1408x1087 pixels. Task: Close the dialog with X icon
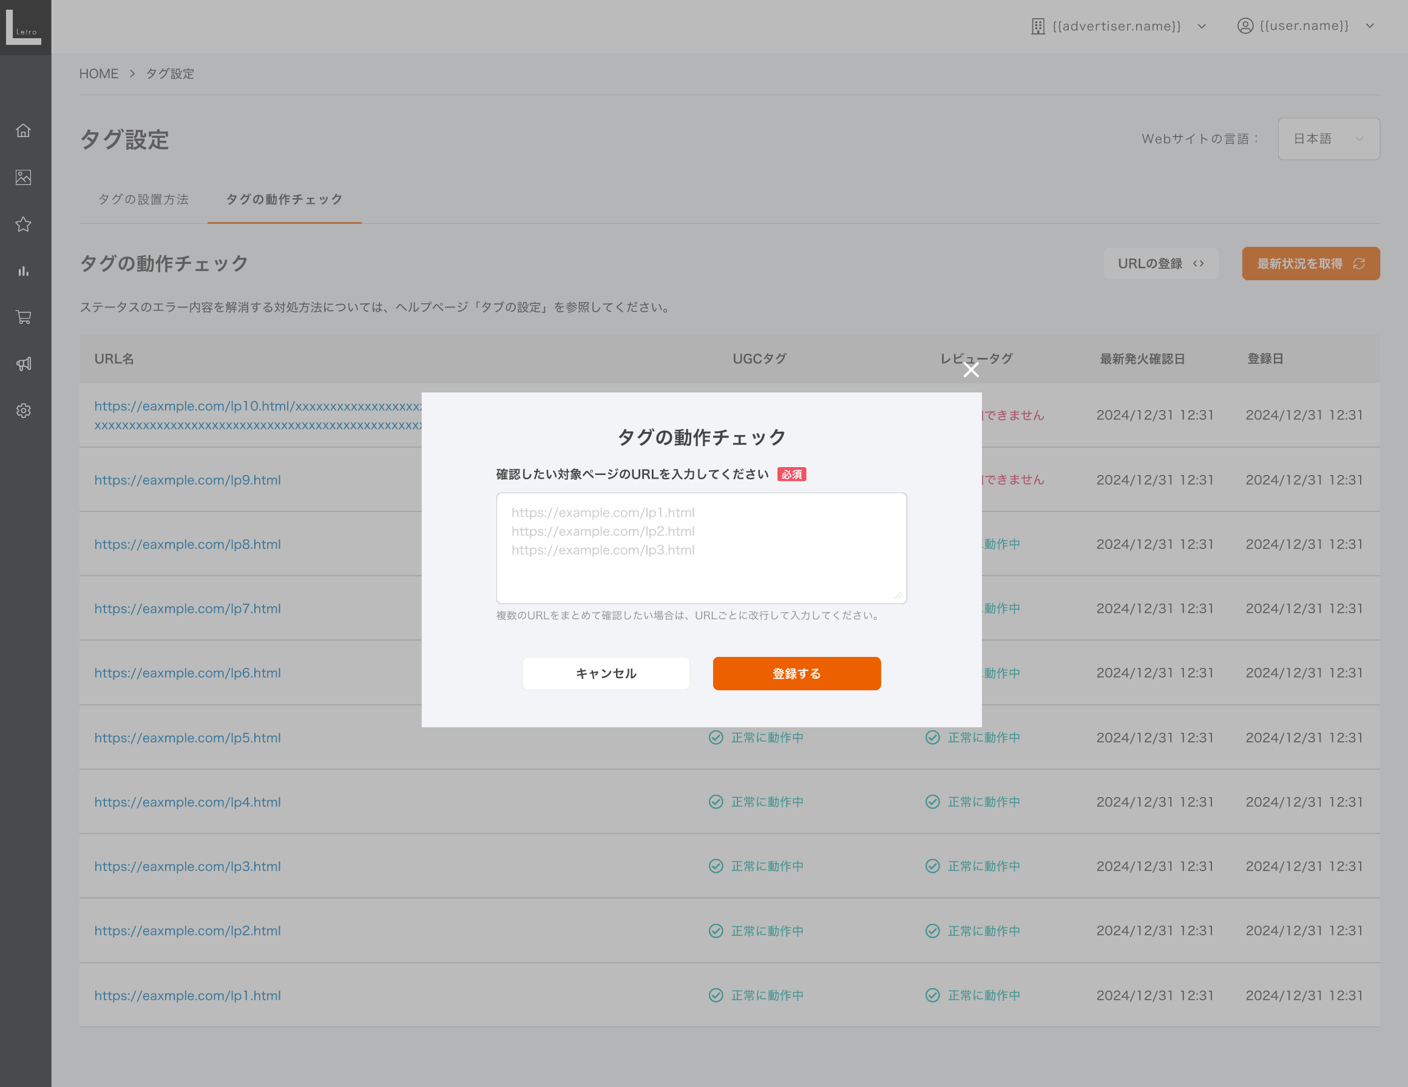pos(971,370)
